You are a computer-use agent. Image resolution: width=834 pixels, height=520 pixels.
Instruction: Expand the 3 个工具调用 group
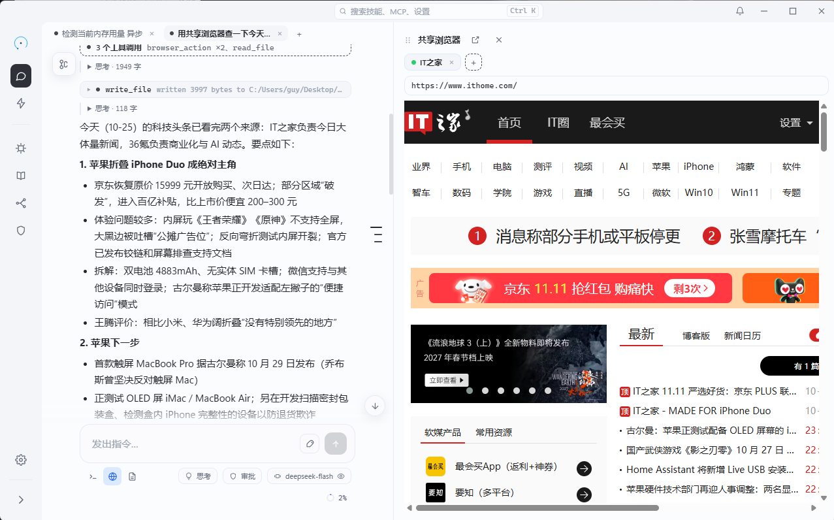click(x=216, y=48)
